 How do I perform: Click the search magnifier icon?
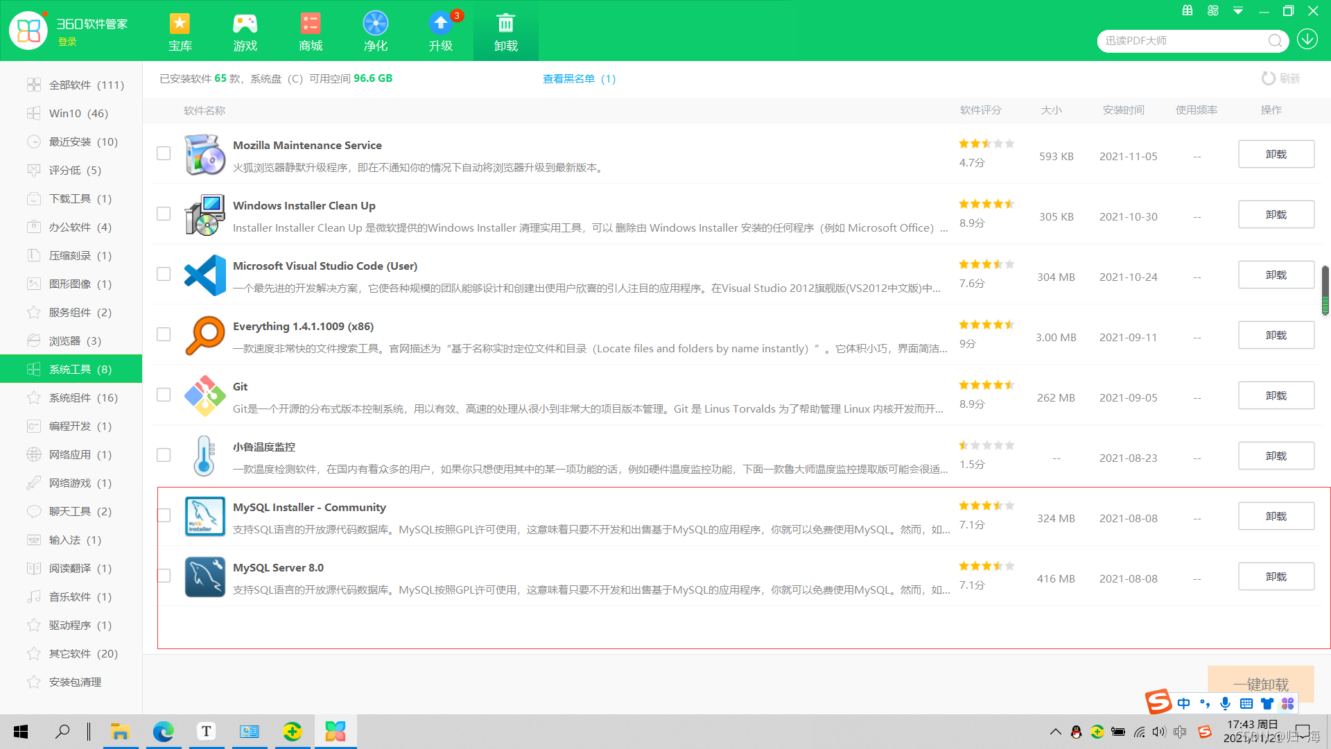1275,41
